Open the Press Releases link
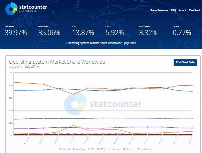This screenshot has width=202, height=153. (159, 10)
